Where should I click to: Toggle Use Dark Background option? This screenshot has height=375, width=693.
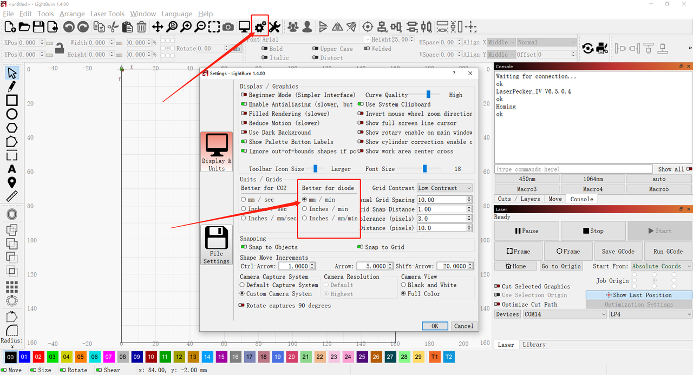[x=244, y=133]
